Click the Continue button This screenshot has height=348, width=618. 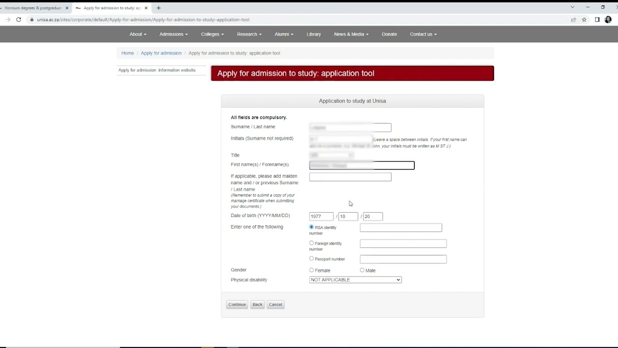click(x=237, y=304)
